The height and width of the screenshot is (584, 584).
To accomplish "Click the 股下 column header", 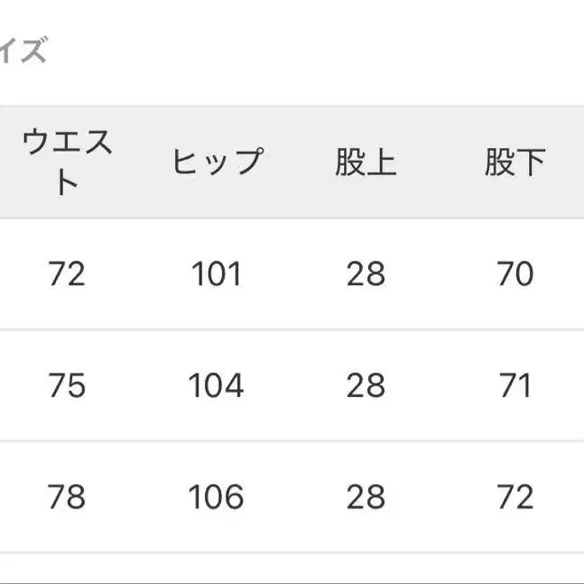I will [x=514, y=162].
